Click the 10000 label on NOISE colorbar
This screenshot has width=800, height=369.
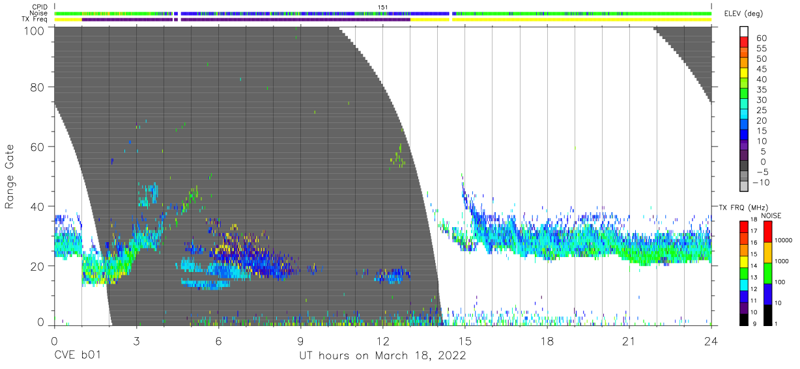click(784, 241)
